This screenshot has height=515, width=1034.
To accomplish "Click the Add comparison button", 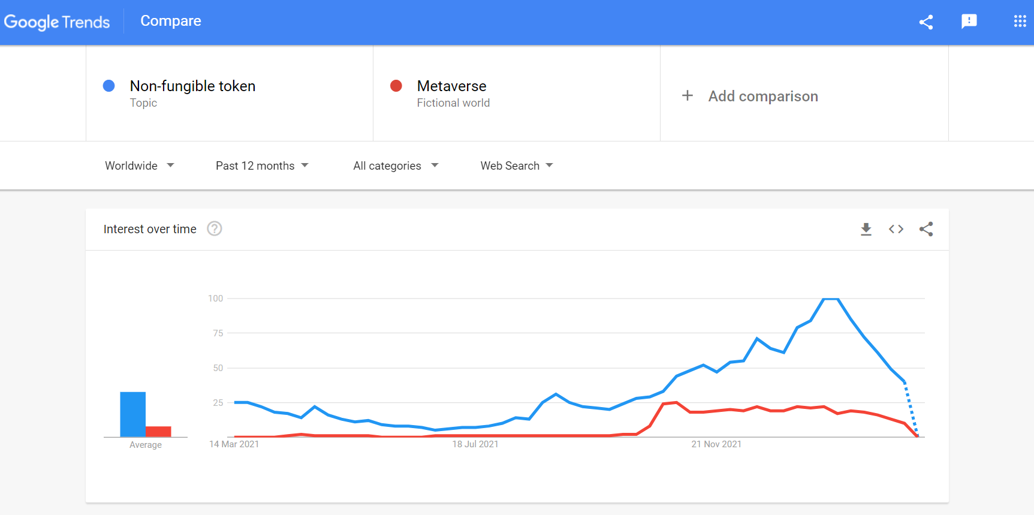I will tap(762, 96).
